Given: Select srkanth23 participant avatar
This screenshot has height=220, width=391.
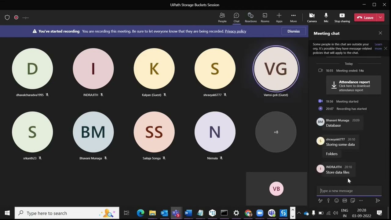Looking at the screenshot, I should point(32,132).
